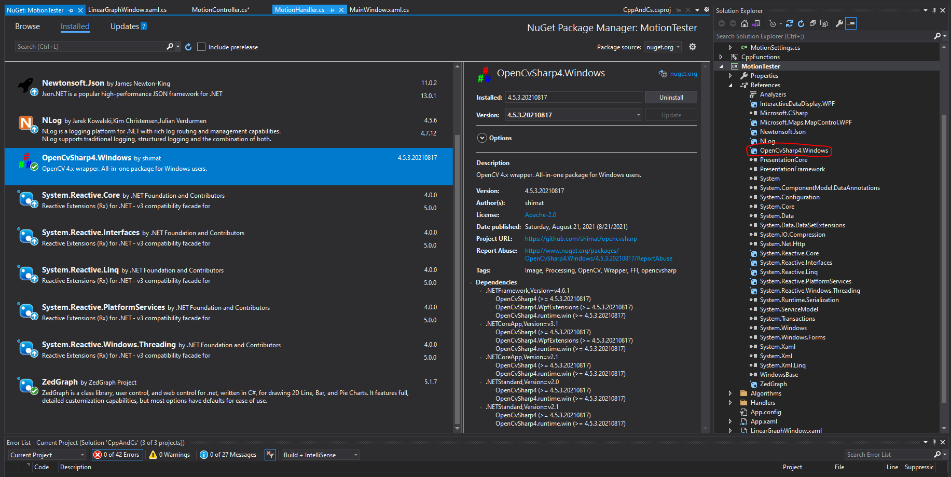Expand the Handlers folder
Viewport: 951px width, 477px height.
point(731,403)
